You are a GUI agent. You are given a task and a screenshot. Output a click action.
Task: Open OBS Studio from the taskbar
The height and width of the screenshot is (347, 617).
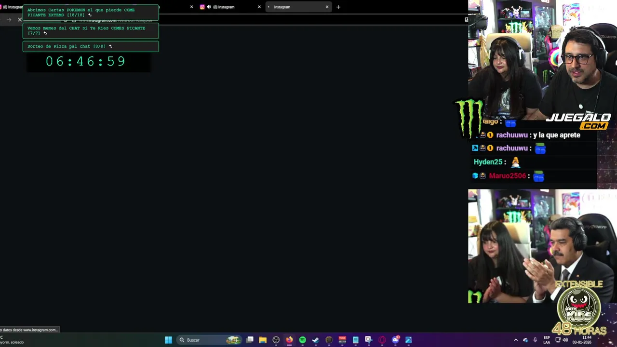pos(276,340)
